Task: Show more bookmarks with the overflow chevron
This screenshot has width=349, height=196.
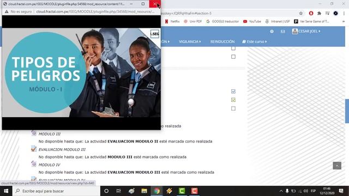Action: pos(344,21)
